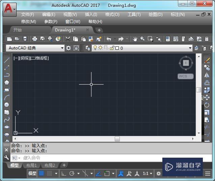Click the vertical scrollbar thumb
The width and height of the screenshot is (215, 181).
coord(199,90)
